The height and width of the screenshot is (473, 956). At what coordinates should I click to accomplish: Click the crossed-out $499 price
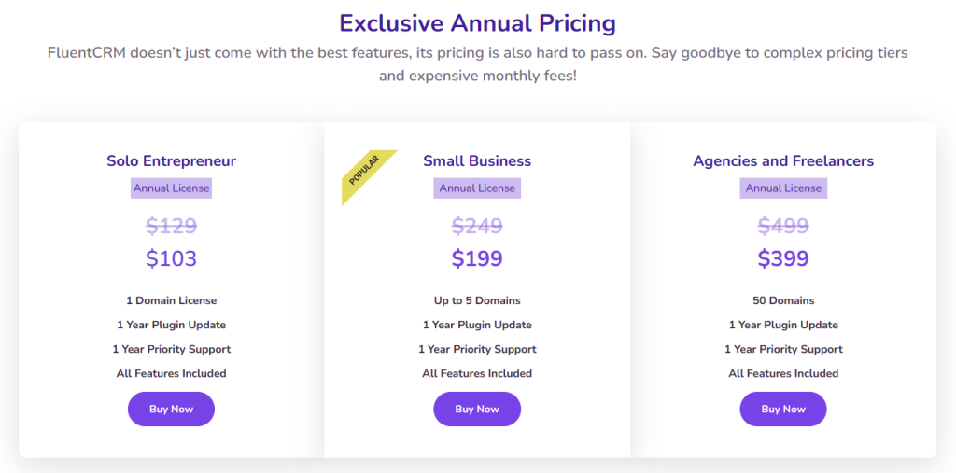click(x=783, y=226)
